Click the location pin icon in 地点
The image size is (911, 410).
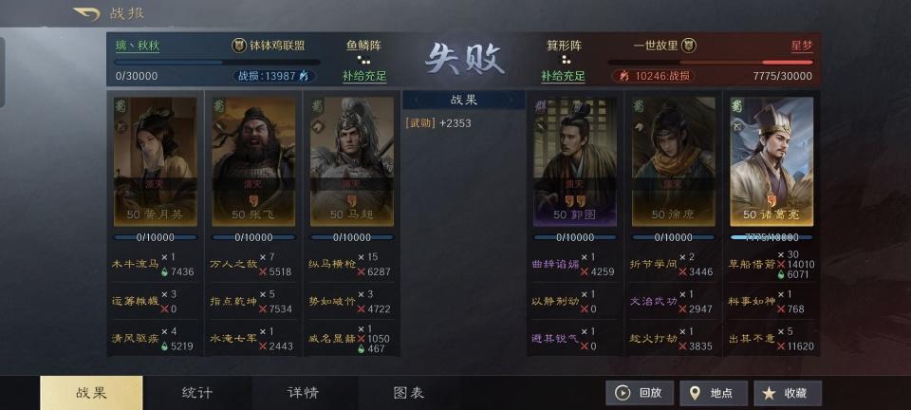click(x=695, y=393)
